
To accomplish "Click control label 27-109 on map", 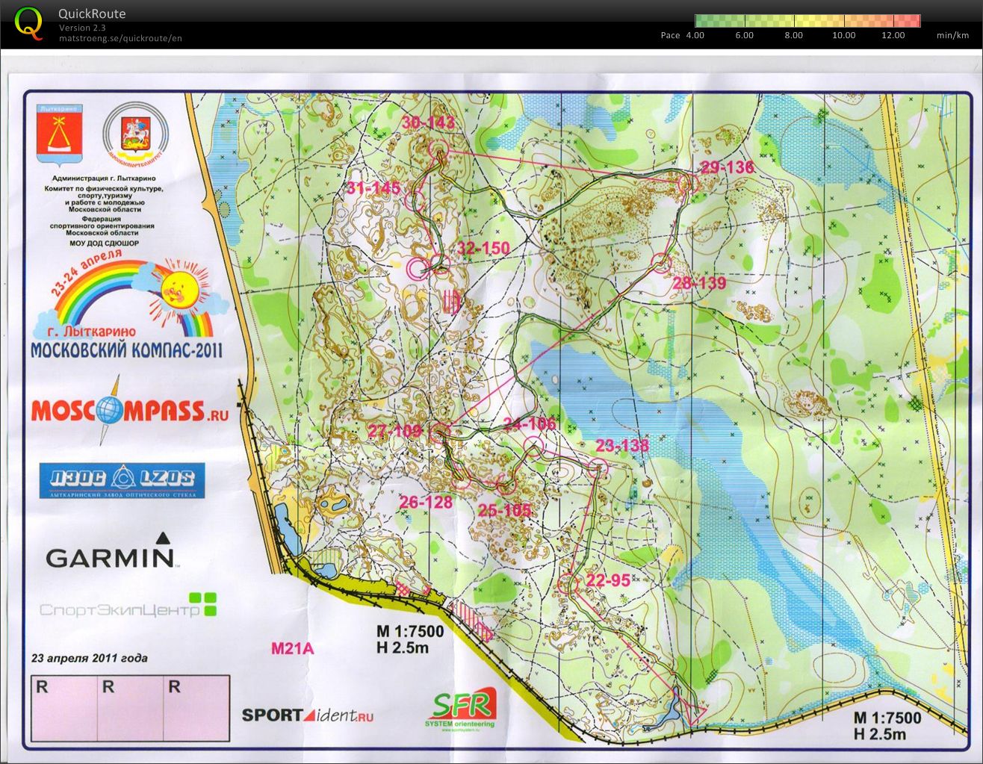I will click(395, 431).
